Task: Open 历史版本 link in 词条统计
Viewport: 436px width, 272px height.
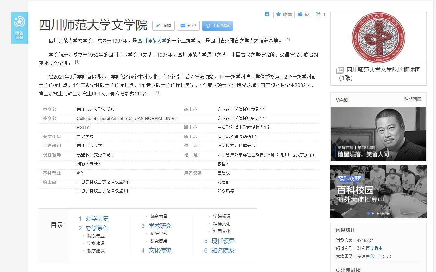Action: coord(374,248)
